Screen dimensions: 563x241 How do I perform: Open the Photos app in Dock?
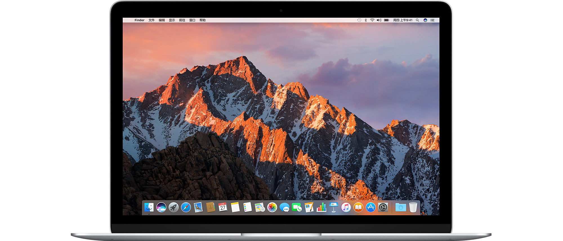click(272, 207)
